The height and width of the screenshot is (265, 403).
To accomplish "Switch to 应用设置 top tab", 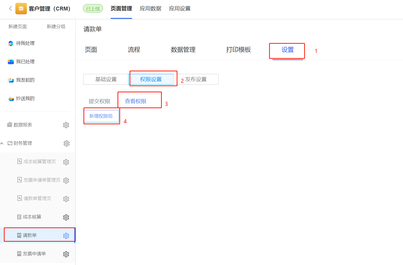I will tap(180, 9).
